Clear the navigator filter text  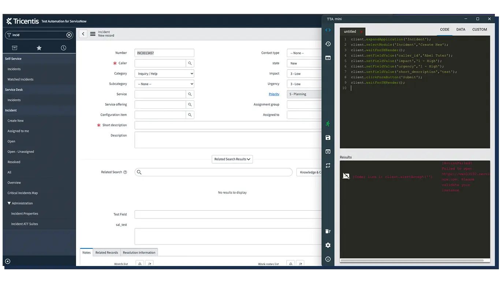coord(69,35)
